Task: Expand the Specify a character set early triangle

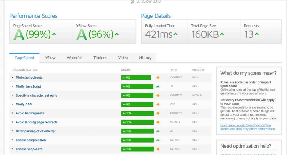Action: point(13,95)
